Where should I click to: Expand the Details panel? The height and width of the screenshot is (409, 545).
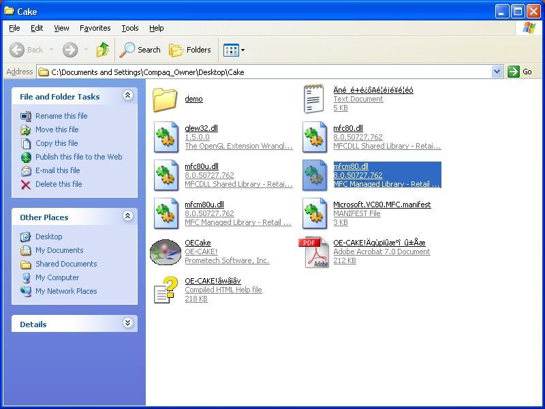pos(127,322)
